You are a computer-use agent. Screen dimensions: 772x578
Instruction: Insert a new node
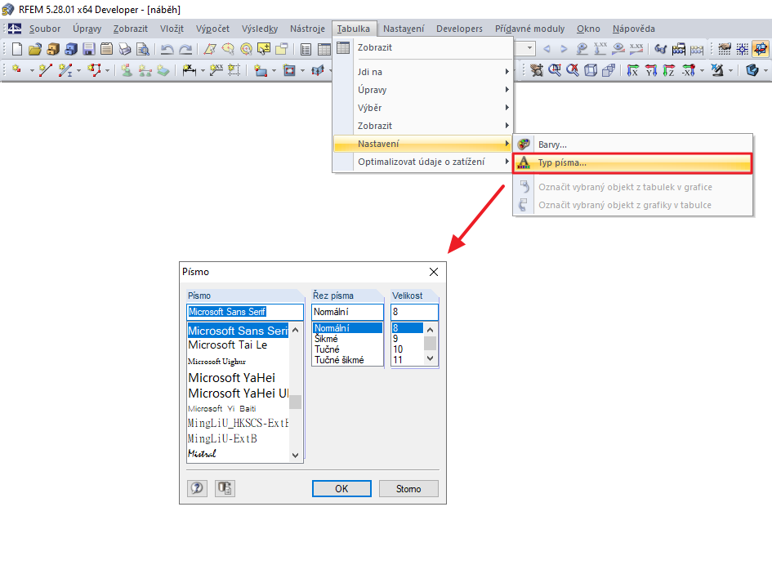[17, 70]
